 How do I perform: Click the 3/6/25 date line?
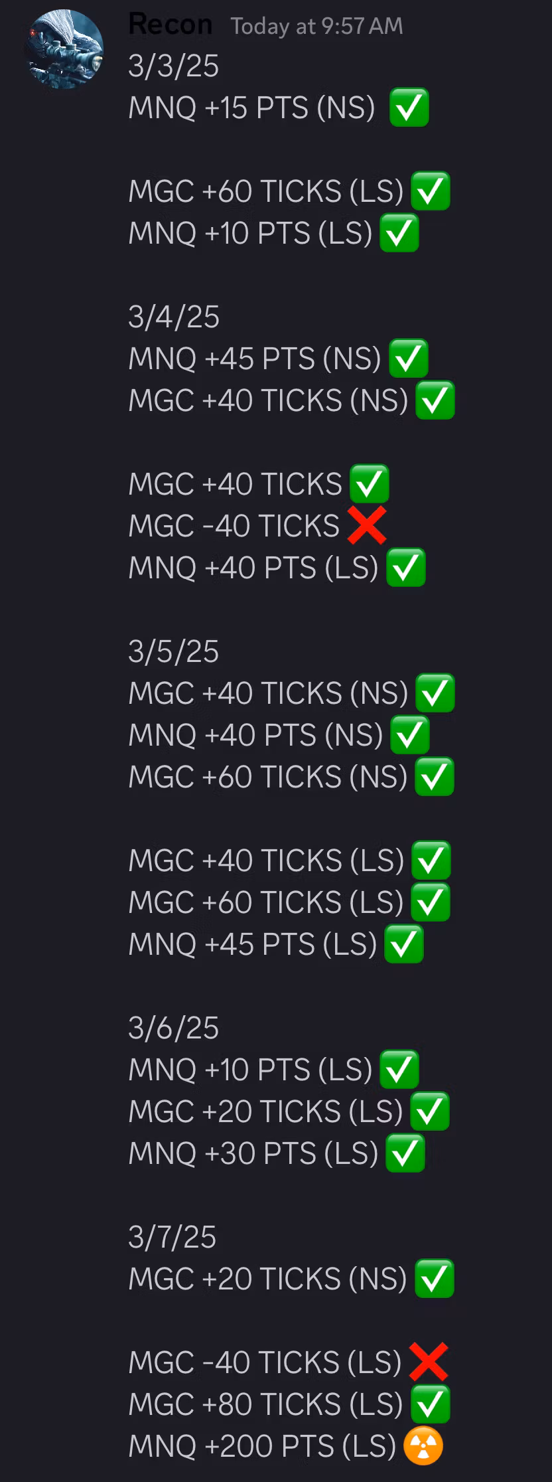click(x=174, y=1028)
